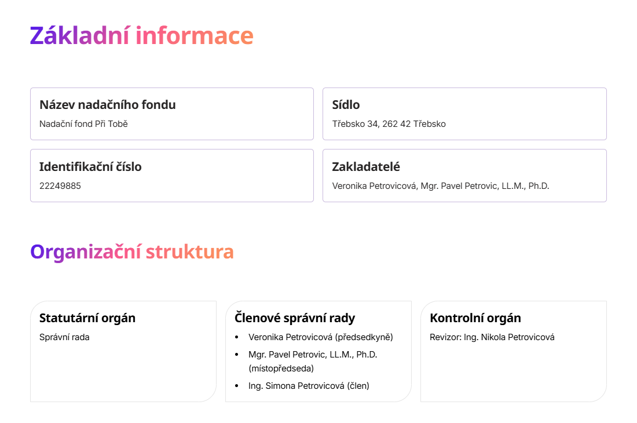The width and height of the screenshot is (637, 423).
Task: Click the "(místopředseda)" text
Action: 281,368
